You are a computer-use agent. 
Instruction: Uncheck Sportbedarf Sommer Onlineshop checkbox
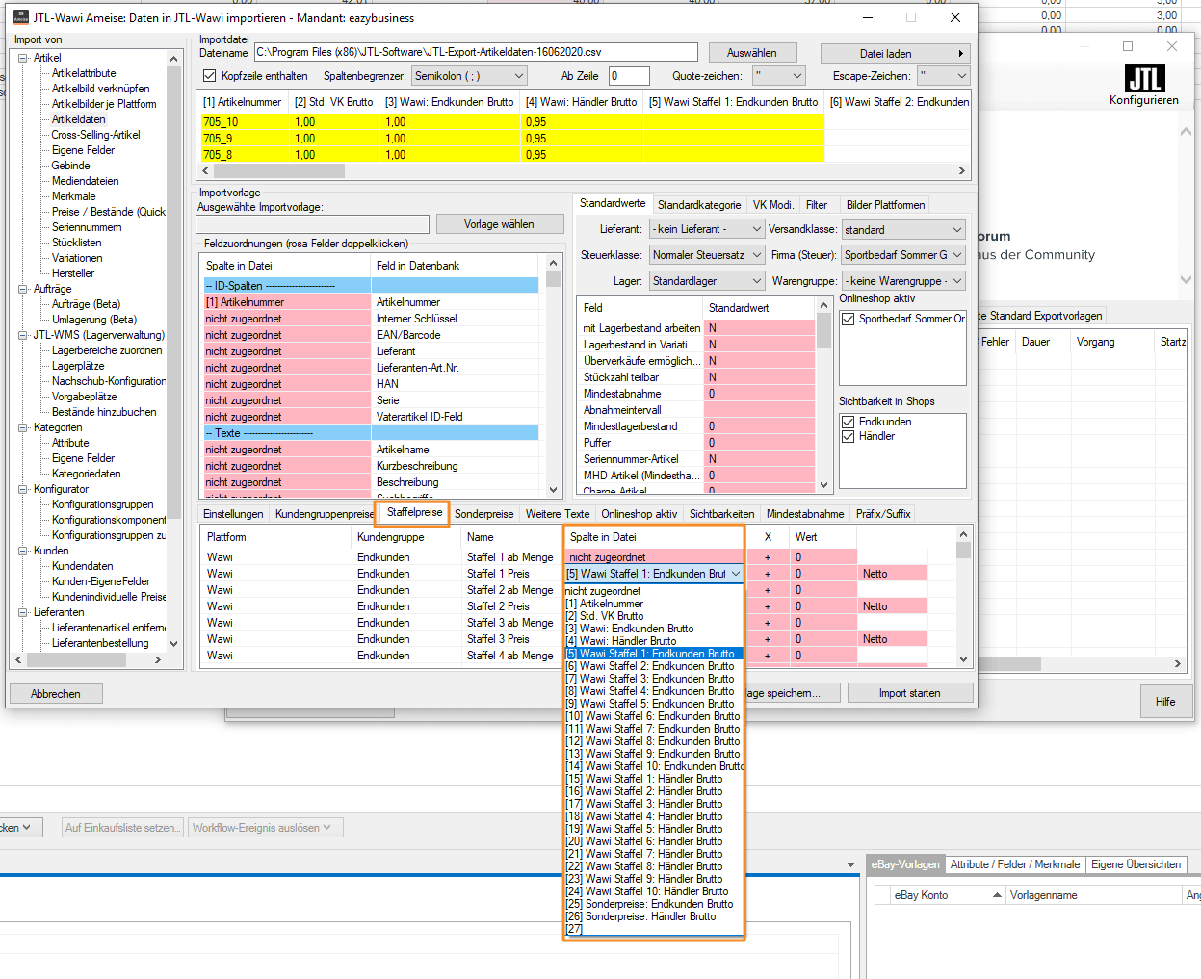click(849, 319)
